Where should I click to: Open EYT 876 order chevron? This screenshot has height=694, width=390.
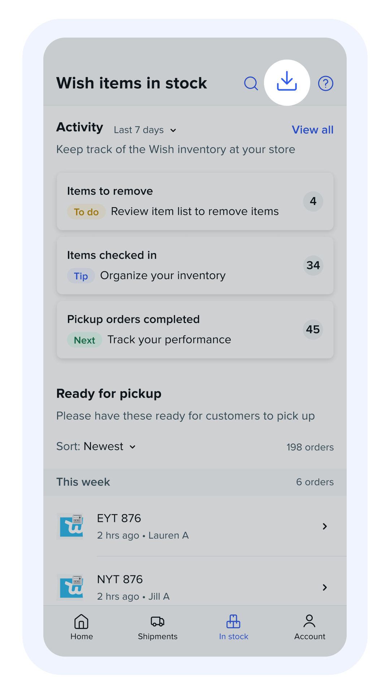pos(325,526)
